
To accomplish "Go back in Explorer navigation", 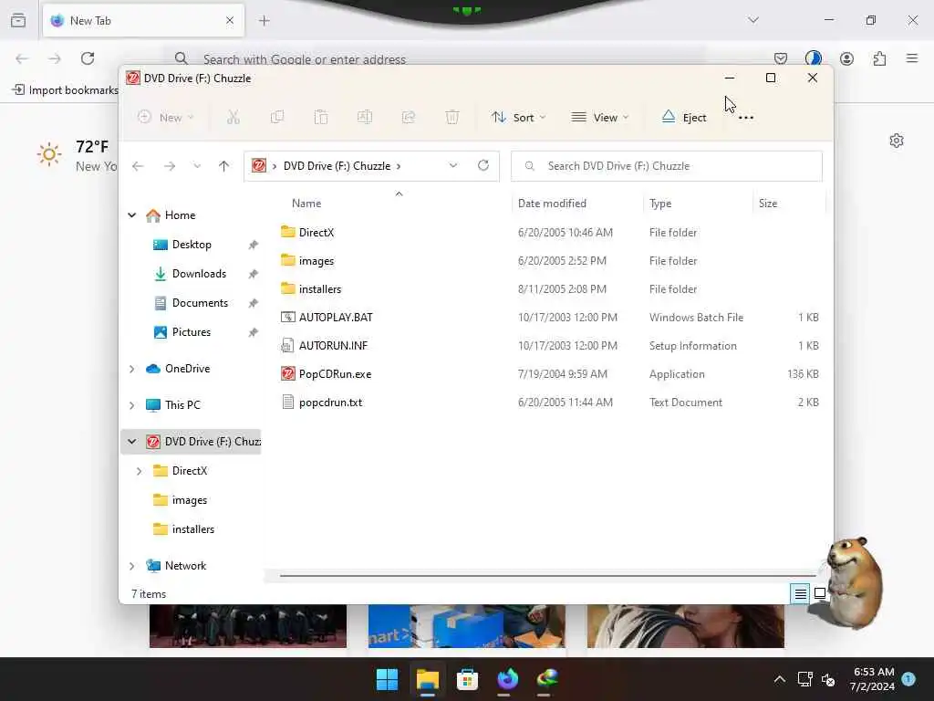I will [x=138, y=166].
